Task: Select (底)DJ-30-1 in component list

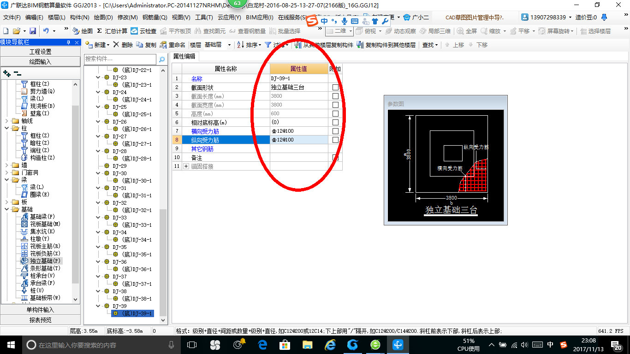Action: (x=137, y=181)
